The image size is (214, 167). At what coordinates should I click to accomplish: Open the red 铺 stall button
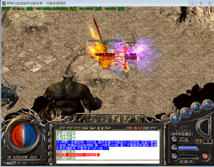point(205,156)
